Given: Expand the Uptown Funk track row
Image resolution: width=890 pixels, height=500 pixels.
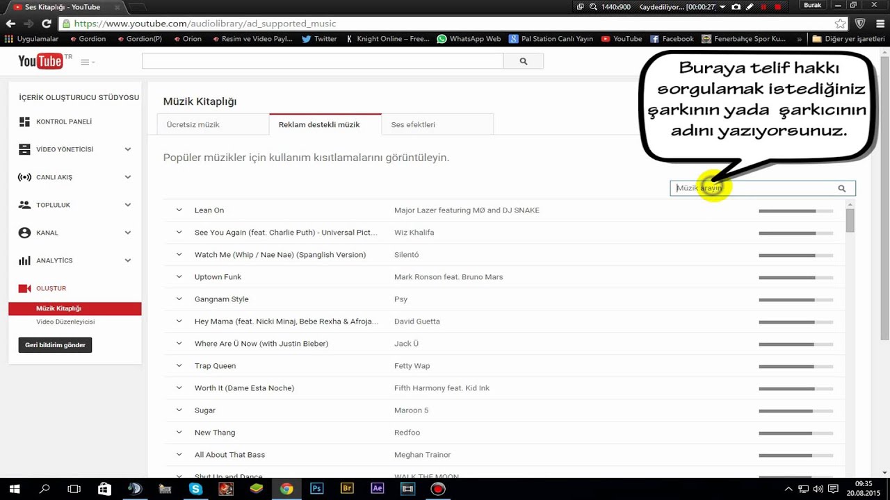Looking at the screenshot, I should pos(179,276).
